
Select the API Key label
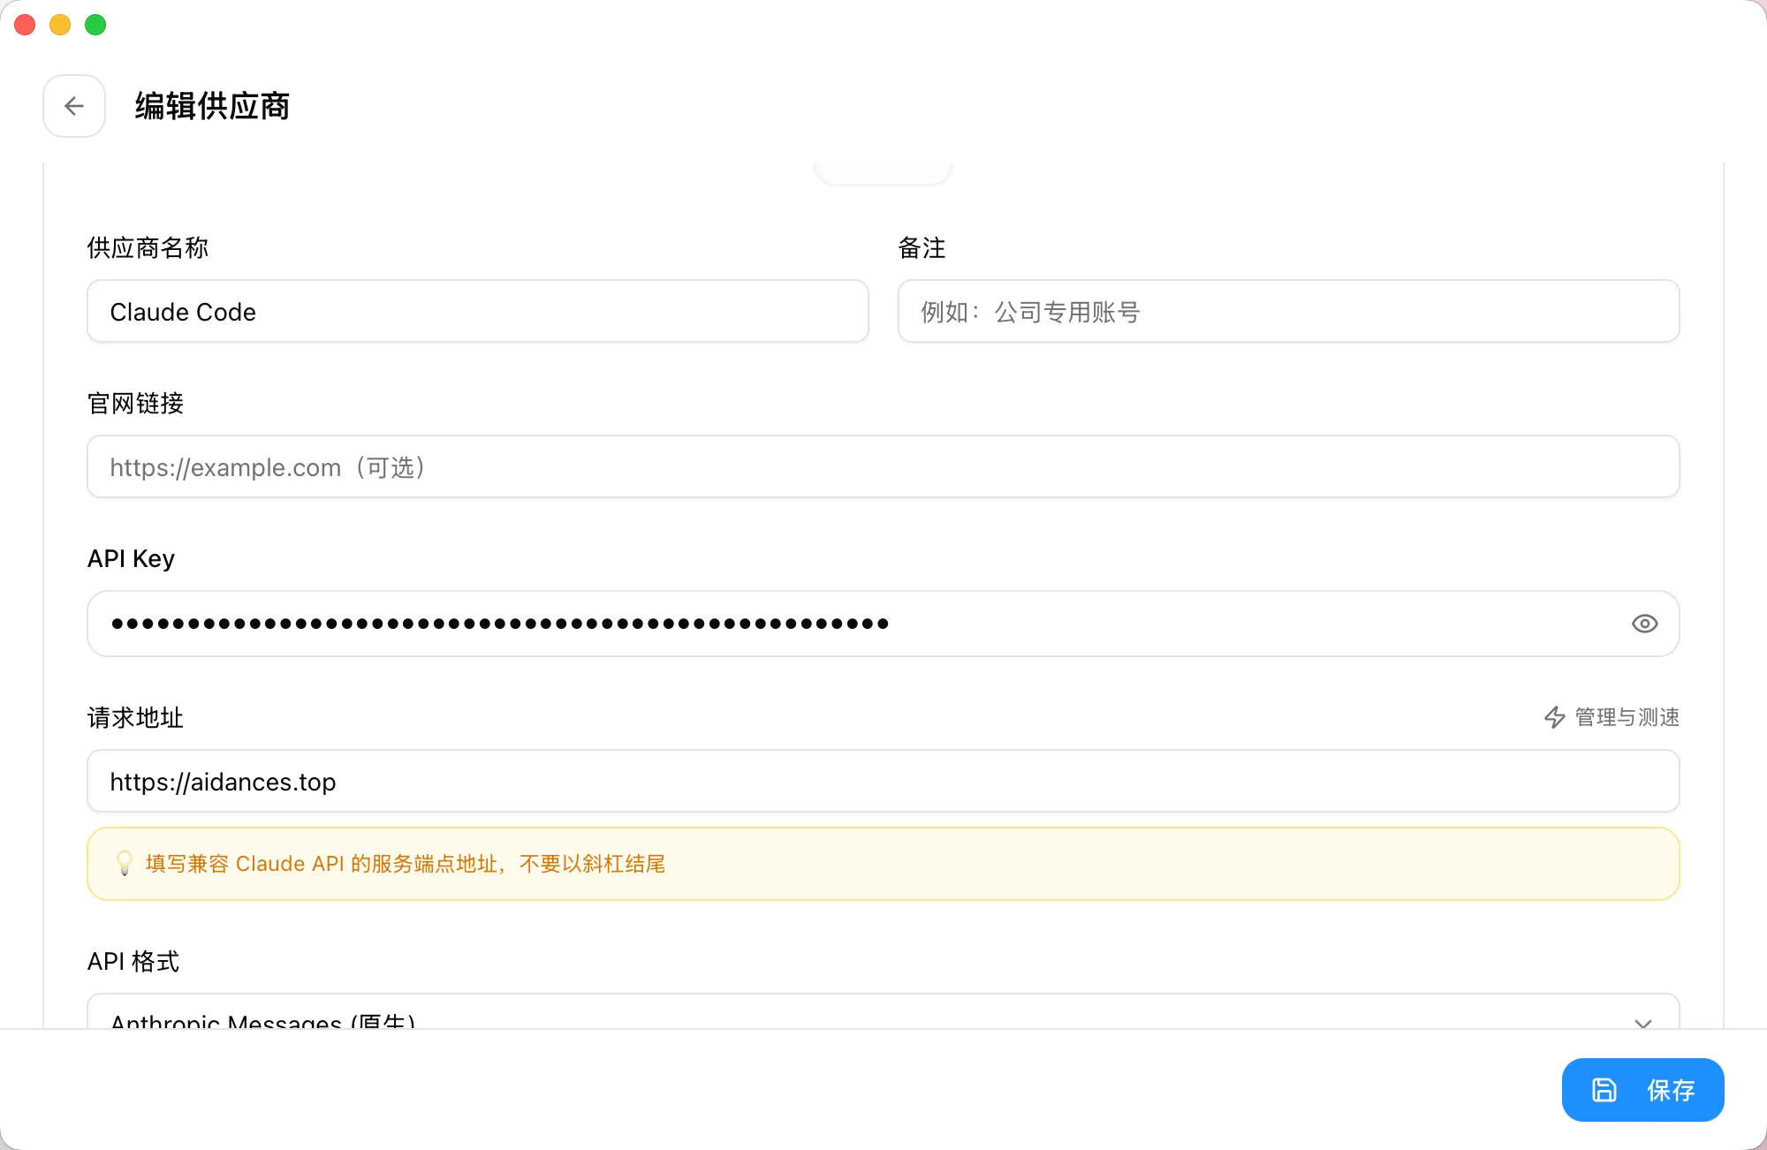coord(131,559)
